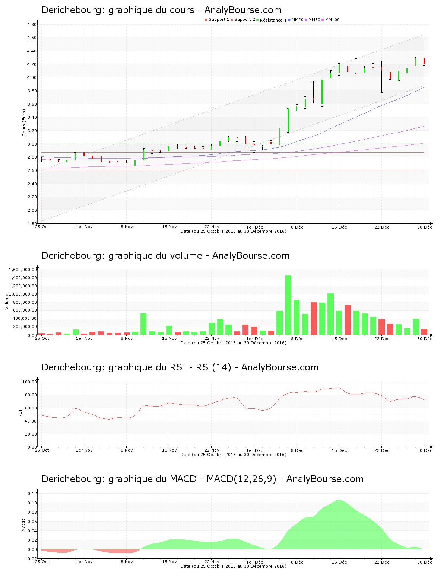Click the 'Cours (Euro)' vertical axis label
Screen dimensions: 447x577
coord(24,123)
